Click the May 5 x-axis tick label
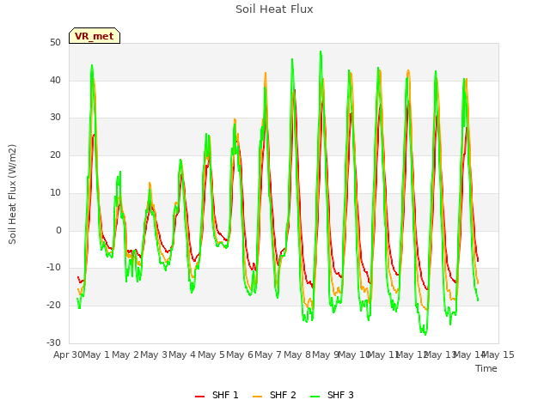 (211, 354)
